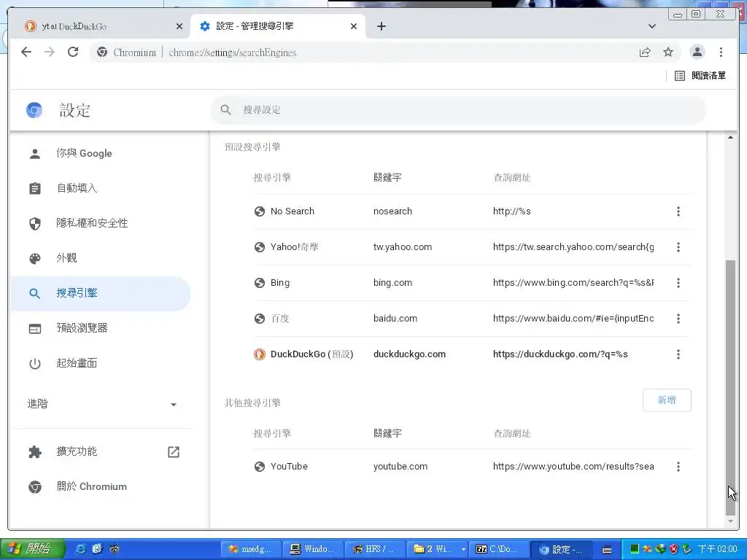Screen dimensions: 747x560
Task: Switch to the msedg... taskbar window
Action: click(x=251, y=549)
